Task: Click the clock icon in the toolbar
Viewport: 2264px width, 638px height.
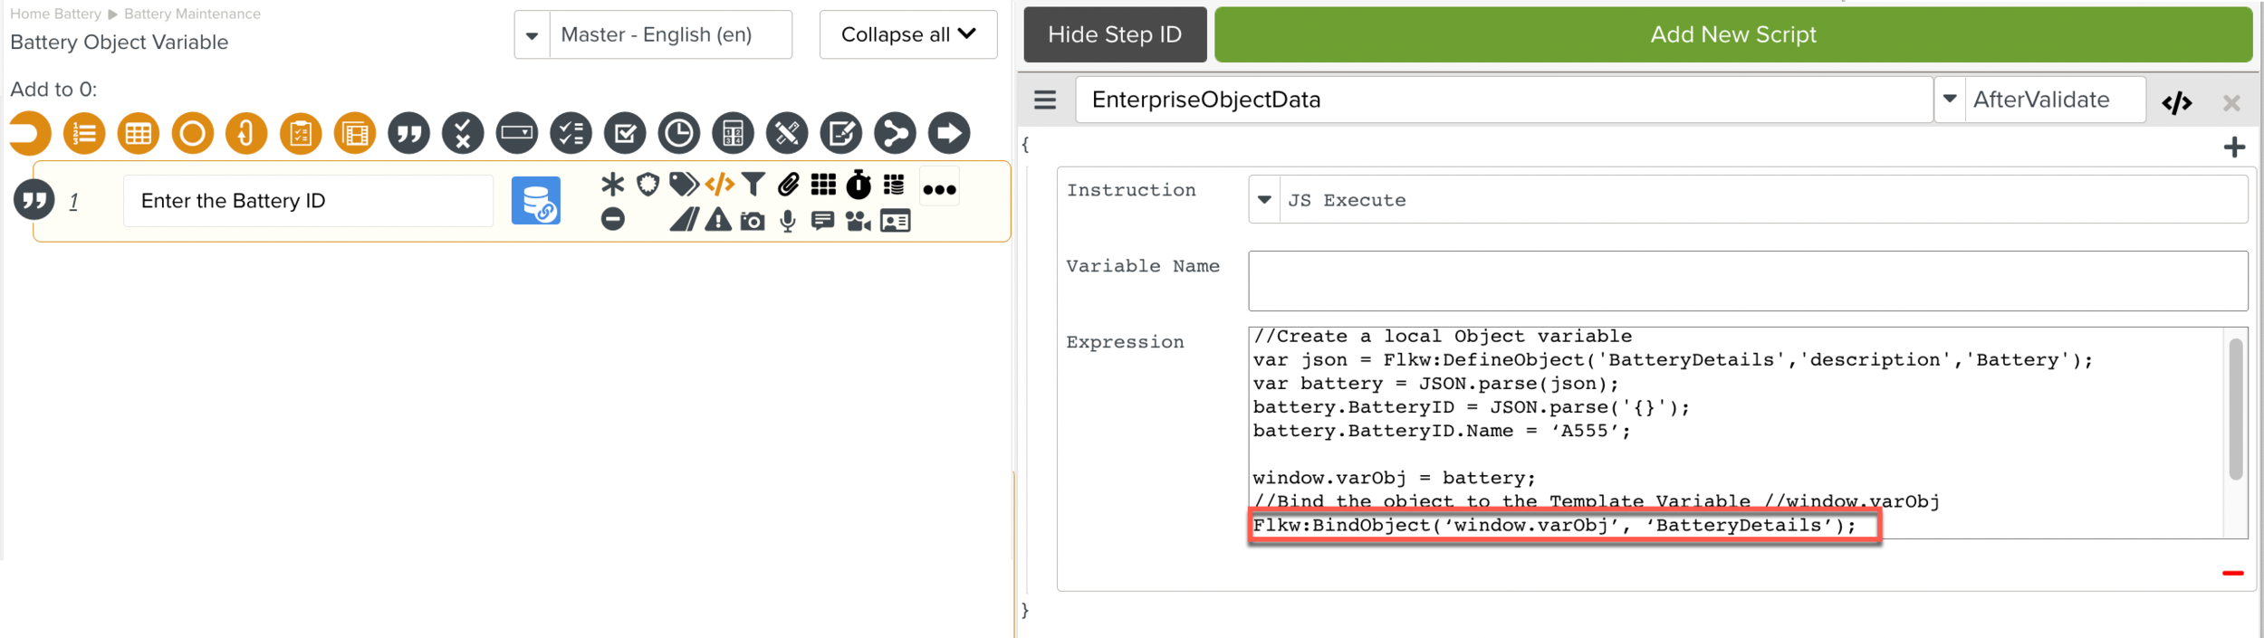Action: click(x=678, y=134)
